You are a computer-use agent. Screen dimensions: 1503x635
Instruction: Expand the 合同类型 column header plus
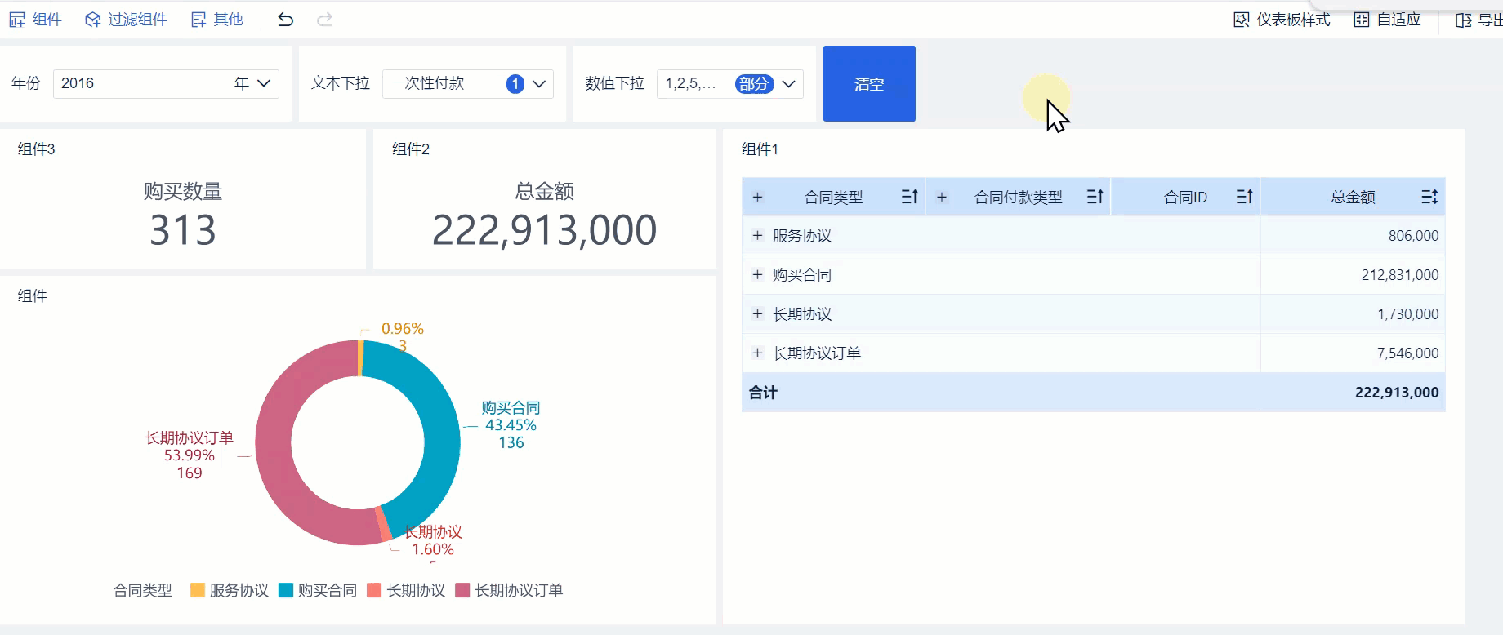757,197
